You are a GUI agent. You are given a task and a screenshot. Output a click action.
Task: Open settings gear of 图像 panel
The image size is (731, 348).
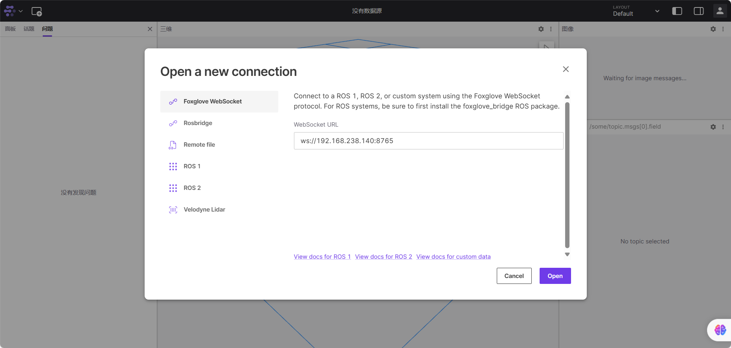click(x=713, y=29)
